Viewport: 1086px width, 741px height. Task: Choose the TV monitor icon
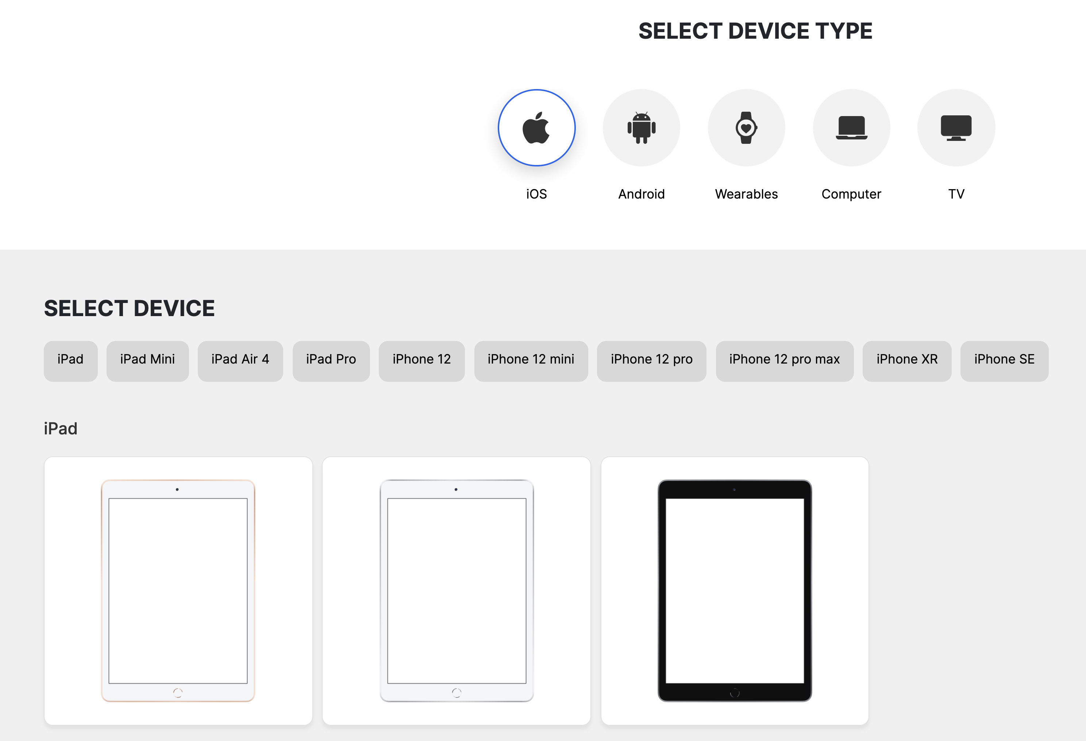pos(956,128)
